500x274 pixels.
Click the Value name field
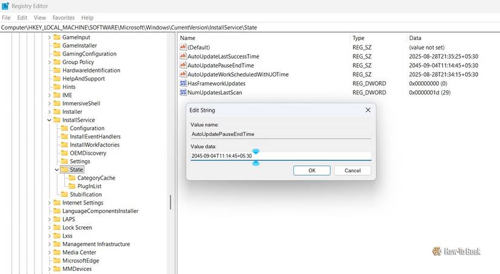281,134
